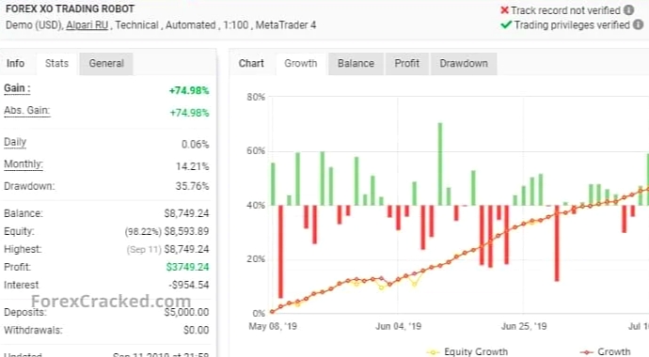Click the red X track record status icon
The image size is (649, 357).
(504, 10)
